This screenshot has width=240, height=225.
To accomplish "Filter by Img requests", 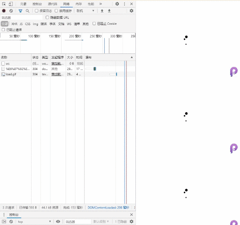I will [36, 24].
